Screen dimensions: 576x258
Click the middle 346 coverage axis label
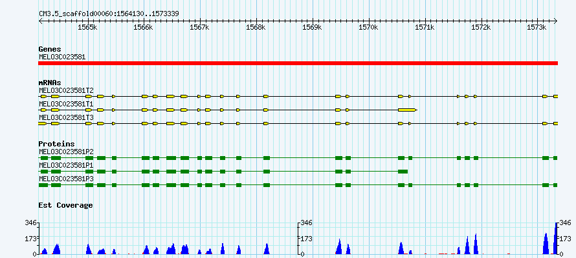pyautogui.click(x=306, y=223)
